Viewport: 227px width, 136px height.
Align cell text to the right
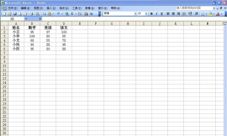point(178,14)
